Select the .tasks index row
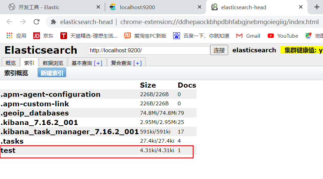 pyautogui.click(x=98, y=141)
